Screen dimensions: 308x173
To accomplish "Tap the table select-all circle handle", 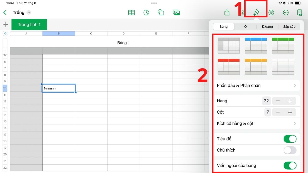I will coord(5,34).
